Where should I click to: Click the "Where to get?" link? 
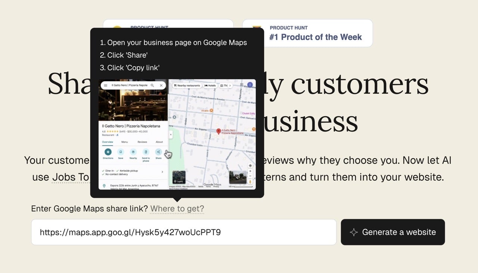pyautogui.click(x=177, y=209)
